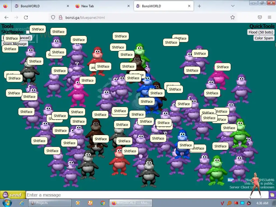Click the orange magnifier tray icon
The image size is (276, 207).
pos(229,203)
